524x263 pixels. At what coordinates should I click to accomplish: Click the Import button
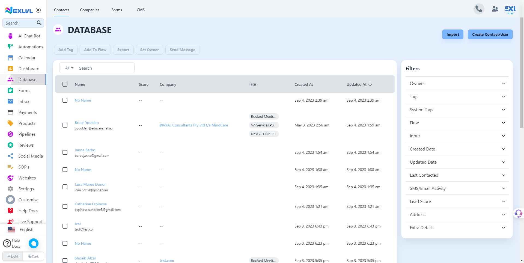[x=452, y=34]
